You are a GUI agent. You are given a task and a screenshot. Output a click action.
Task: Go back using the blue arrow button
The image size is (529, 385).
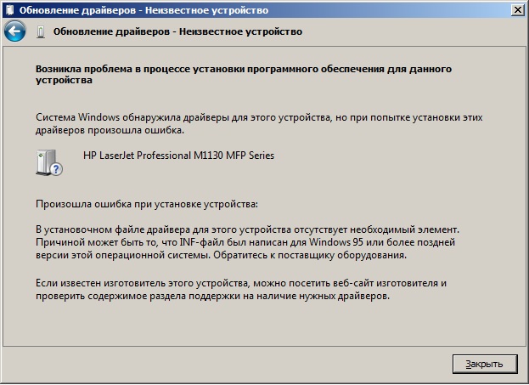click(14, 31)
